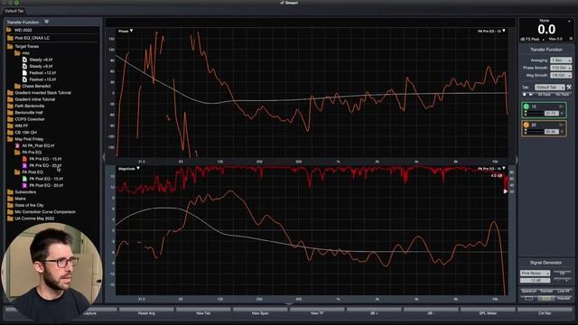Open the Mag Smooth dropdown
Image resolution: width=578 pixels, height=325 pixels.
click(x=561, y=75)
